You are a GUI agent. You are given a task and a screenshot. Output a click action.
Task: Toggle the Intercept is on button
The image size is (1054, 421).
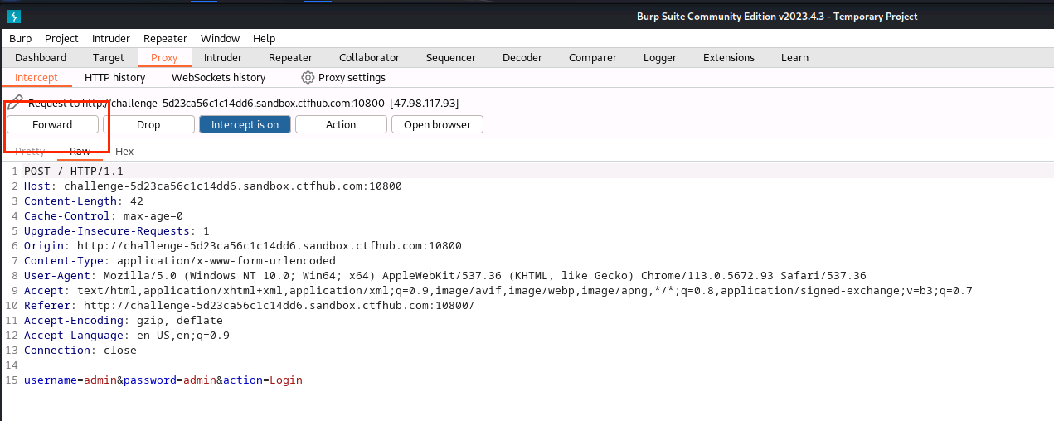pos(245,124)
